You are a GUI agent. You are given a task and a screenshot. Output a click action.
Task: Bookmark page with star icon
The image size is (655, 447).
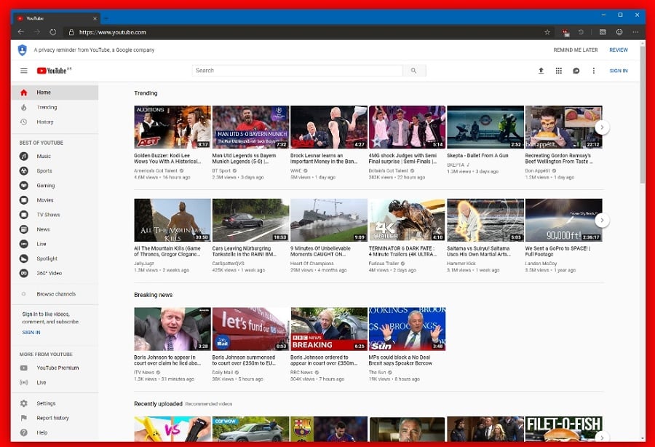(547, 32)
